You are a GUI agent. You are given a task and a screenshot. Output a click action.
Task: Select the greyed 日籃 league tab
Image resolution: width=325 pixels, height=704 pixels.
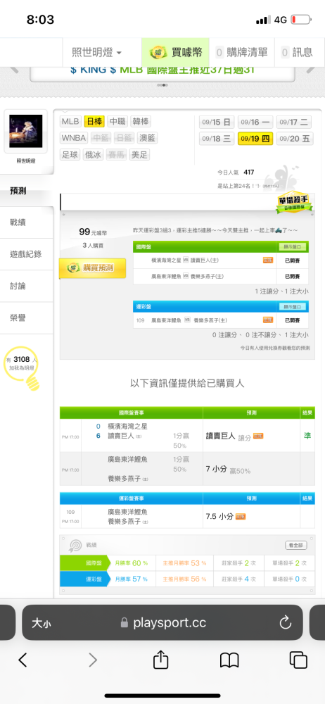pos(124,138)
